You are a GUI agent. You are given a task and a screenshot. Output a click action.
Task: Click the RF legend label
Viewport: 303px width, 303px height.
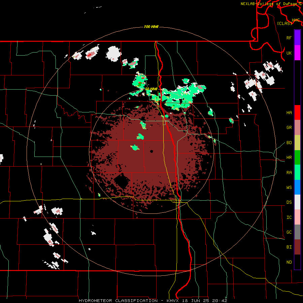click(x=289, y=38)
